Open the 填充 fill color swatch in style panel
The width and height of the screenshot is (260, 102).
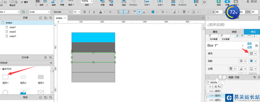(251, 53)
